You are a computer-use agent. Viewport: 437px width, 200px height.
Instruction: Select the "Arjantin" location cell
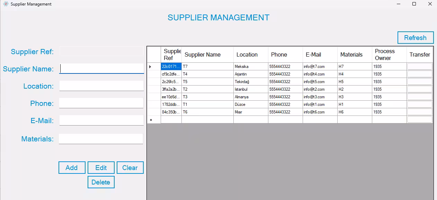coord(251,74)
